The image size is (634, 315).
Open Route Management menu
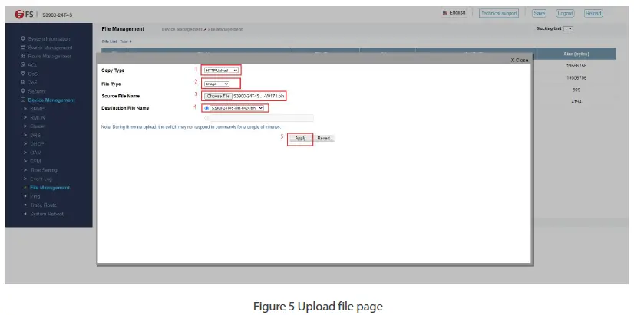click(49, 57)
